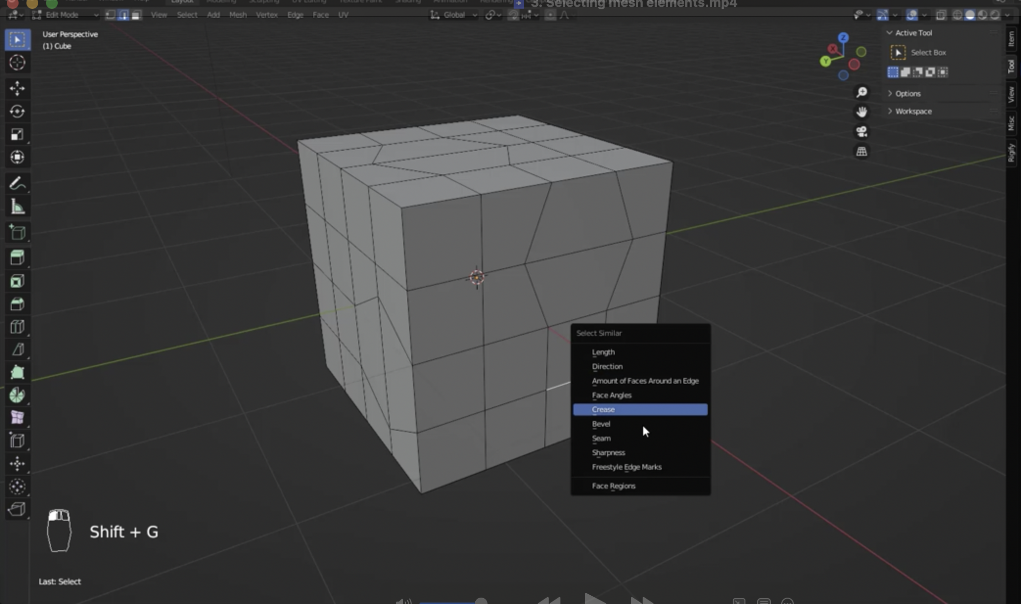Image resolution: width=1021 pixels, height=604 pixels.
Task: Switch to face select mode
Action: [x=136, y=15]
